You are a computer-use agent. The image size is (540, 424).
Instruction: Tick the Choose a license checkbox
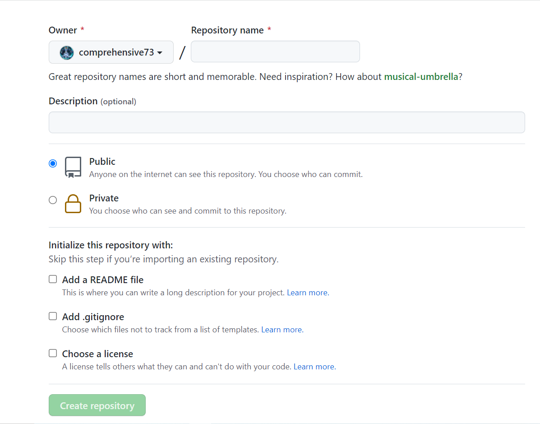coord(53,353)
